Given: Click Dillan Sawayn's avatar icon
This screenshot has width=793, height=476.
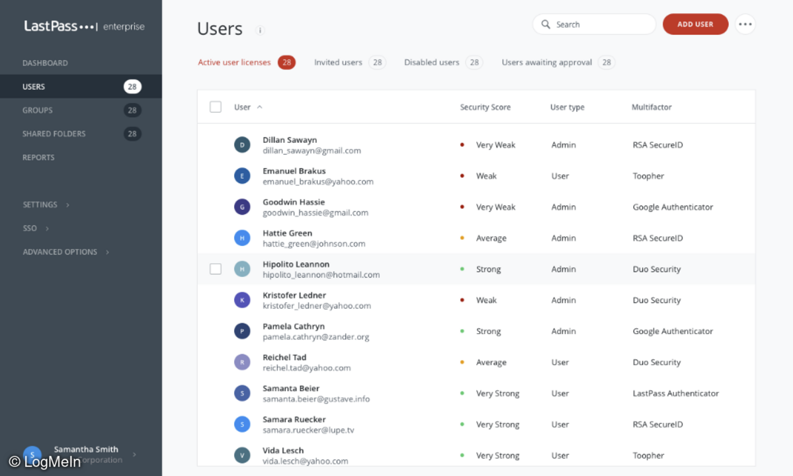Looking at the screenshot, I should tap(242, 145).
